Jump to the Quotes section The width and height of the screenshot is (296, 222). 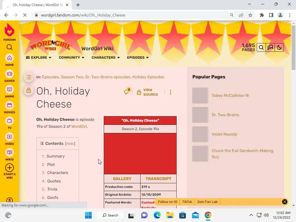[54, 181]
